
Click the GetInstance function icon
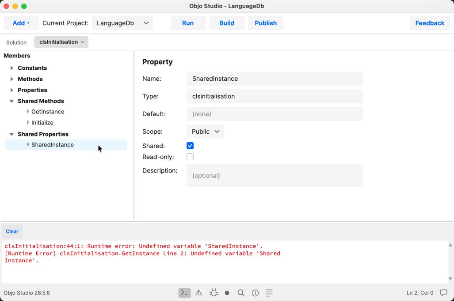pos(28,112)
